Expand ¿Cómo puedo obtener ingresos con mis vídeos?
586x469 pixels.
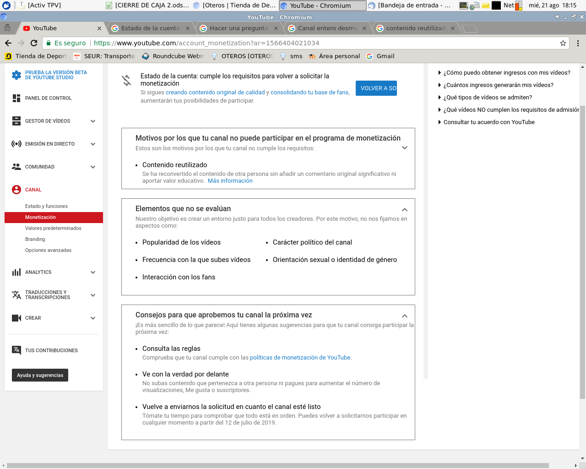coord(505,73)
